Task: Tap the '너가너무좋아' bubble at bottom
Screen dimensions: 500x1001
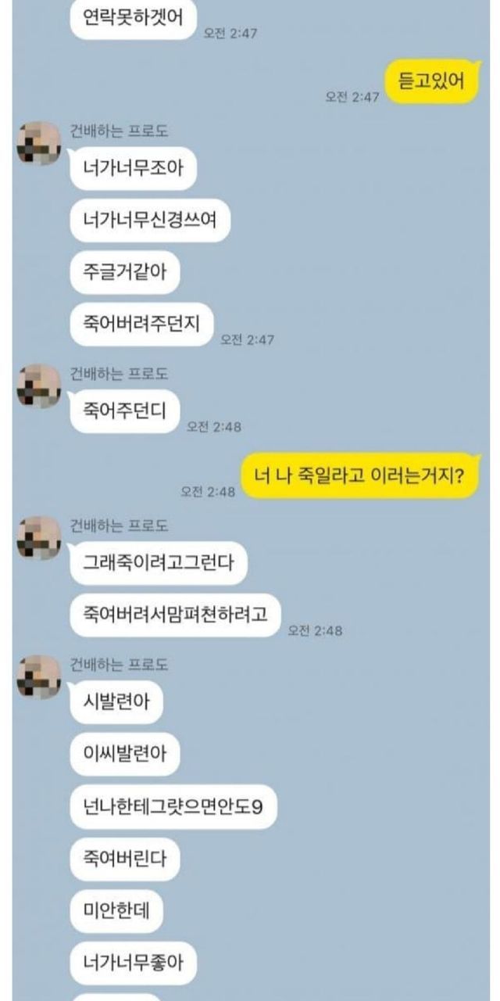Action: click(133, 962)
